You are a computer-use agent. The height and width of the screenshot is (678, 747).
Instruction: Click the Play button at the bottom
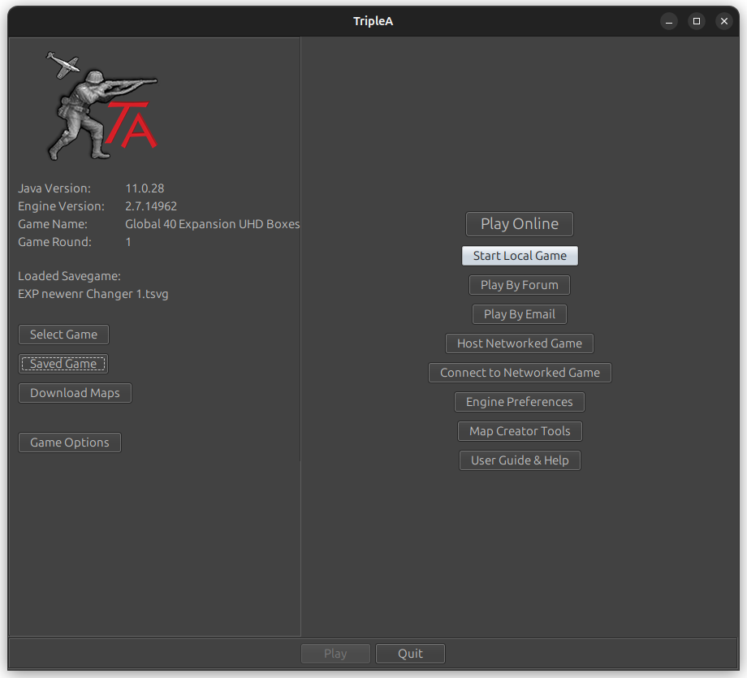[335, 653]
